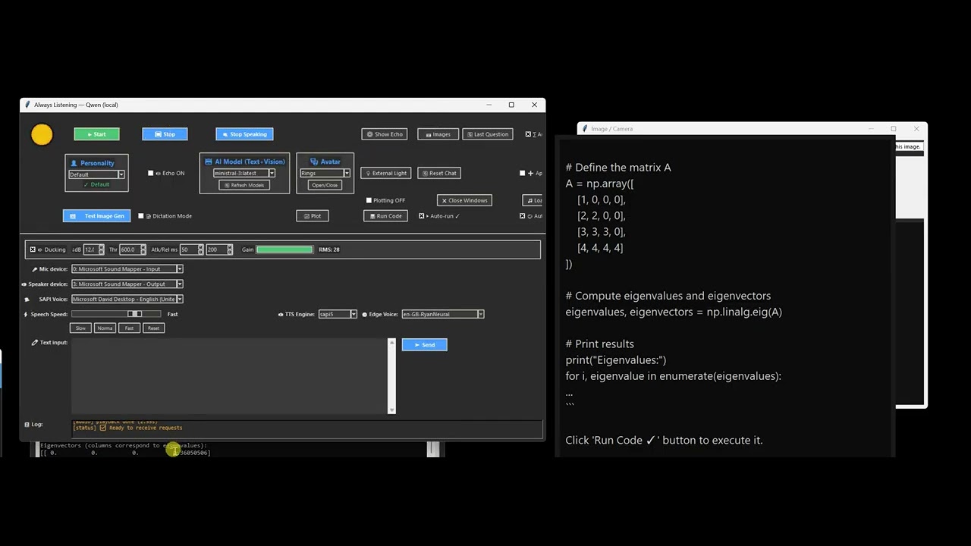Click the text input scrollbar down arrow
The image size is (971, 546).
(x=391, y=410)
